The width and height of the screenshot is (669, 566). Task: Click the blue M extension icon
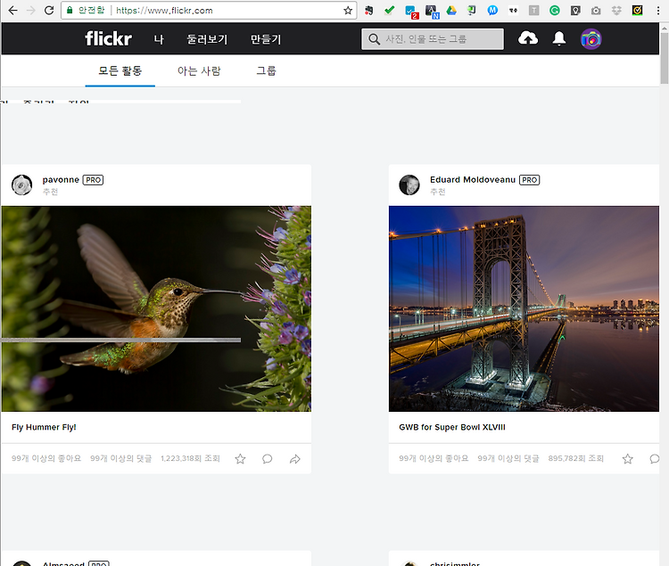(492, 10)
